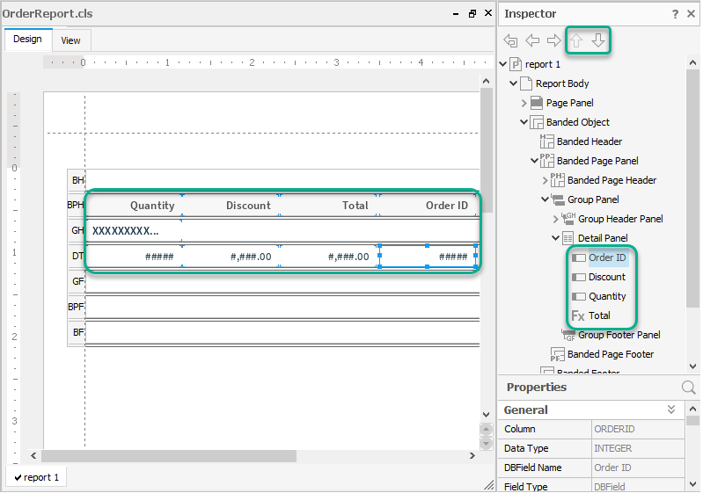Expand the Page Panel node
The image size is (703, 493).
[524, 103]
